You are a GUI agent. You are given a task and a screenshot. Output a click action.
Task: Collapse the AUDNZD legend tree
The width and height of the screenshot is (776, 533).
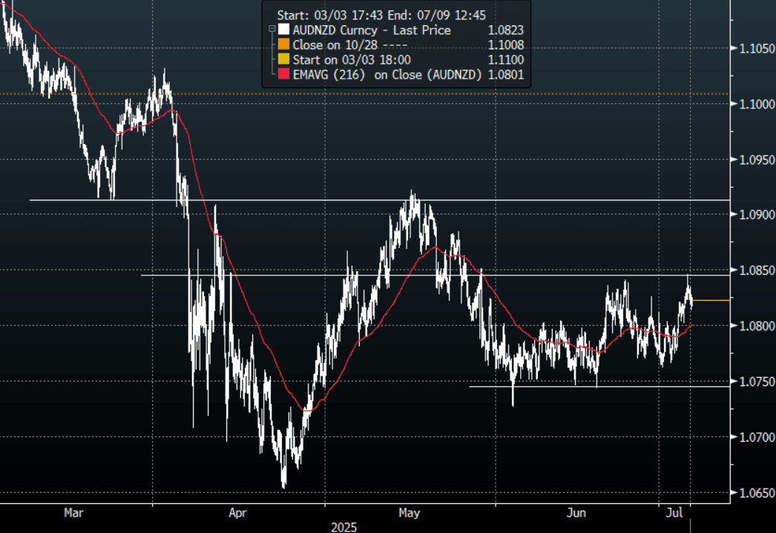click(272, 30)
